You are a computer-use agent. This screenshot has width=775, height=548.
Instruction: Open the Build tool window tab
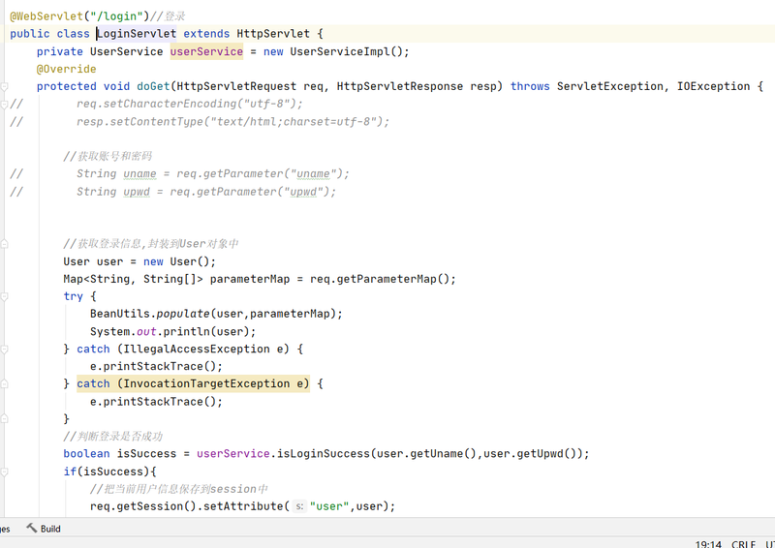coord(44,529)
